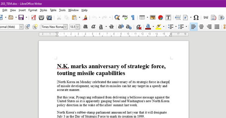226x118 pixels.
Task: Insert a text box
Action: click(x=168, y=18)
